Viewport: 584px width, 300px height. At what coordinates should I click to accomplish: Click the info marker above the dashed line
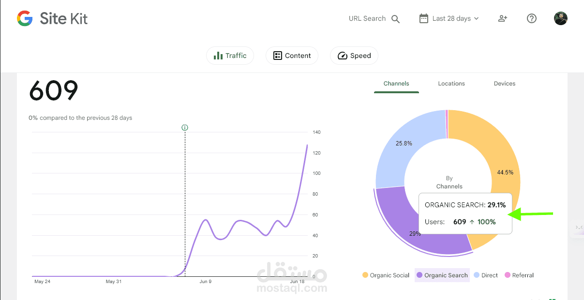coord(185,128)
